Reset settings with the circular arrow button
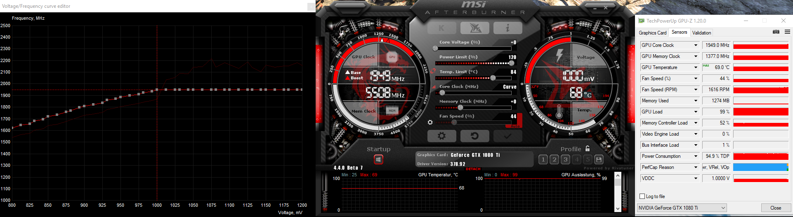Screen dimensions: 793x217 pos(474,136)
